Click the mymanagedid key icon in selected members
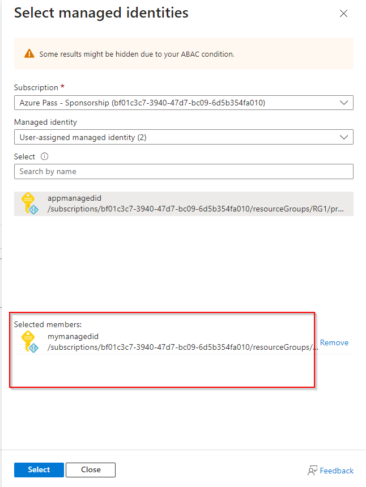 pos(29,342)
